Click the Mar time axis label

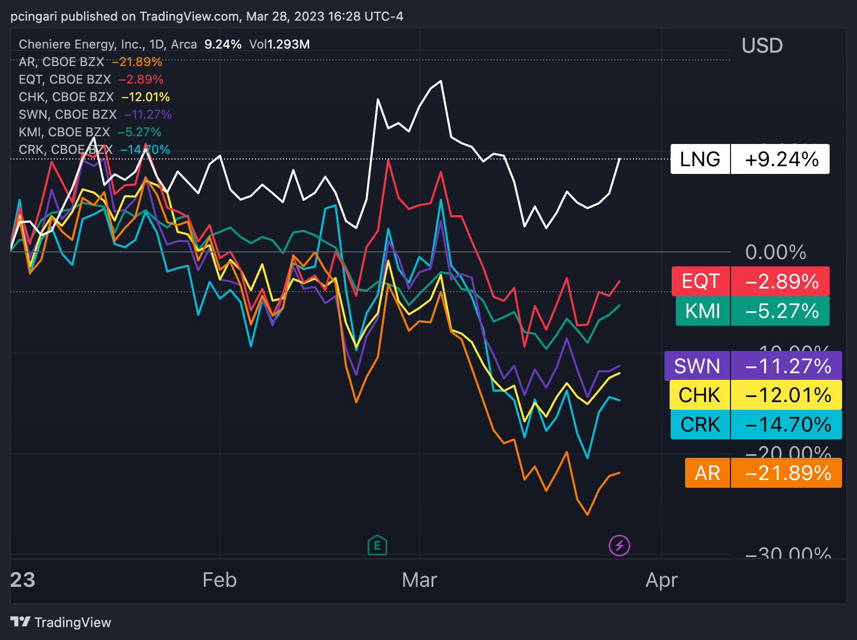419,580
